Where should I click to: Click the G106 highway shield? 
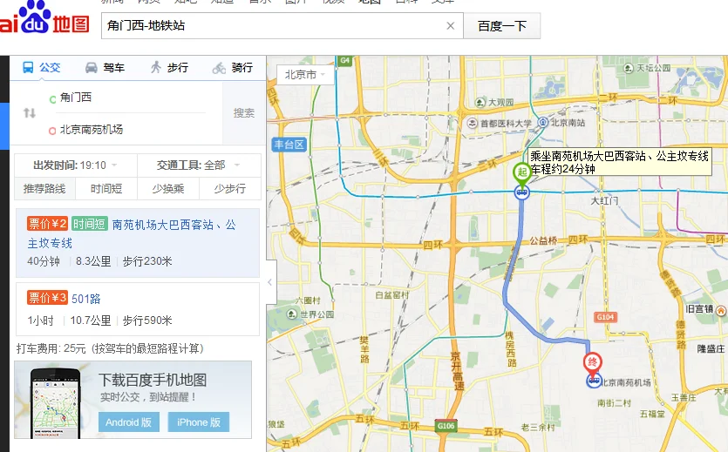coord(446,426)
